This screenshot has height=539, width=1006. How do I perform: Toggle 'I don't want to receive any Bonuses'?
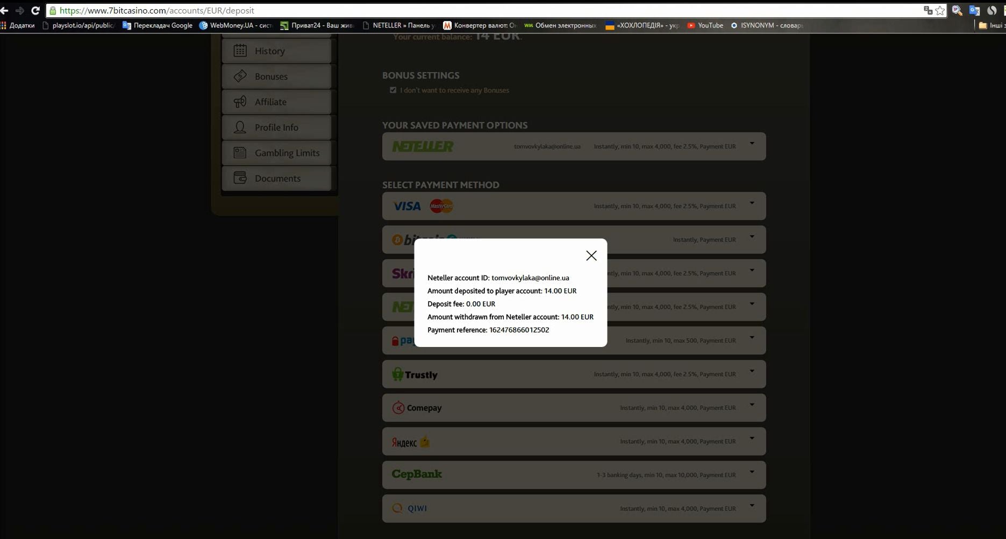pos(393,90)
